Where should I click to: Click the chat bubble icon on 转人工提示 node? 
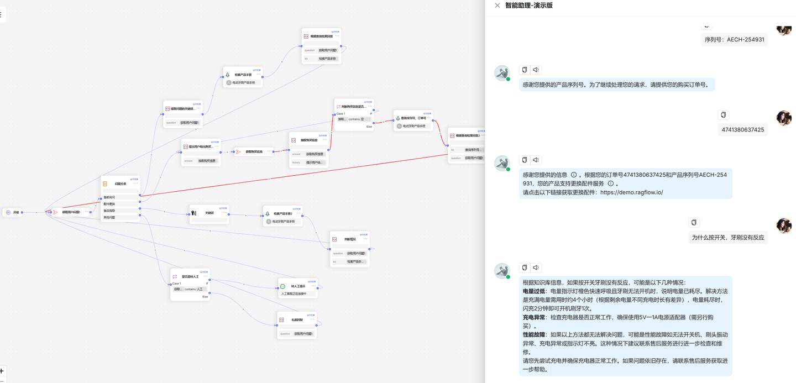tap(282, 286)
